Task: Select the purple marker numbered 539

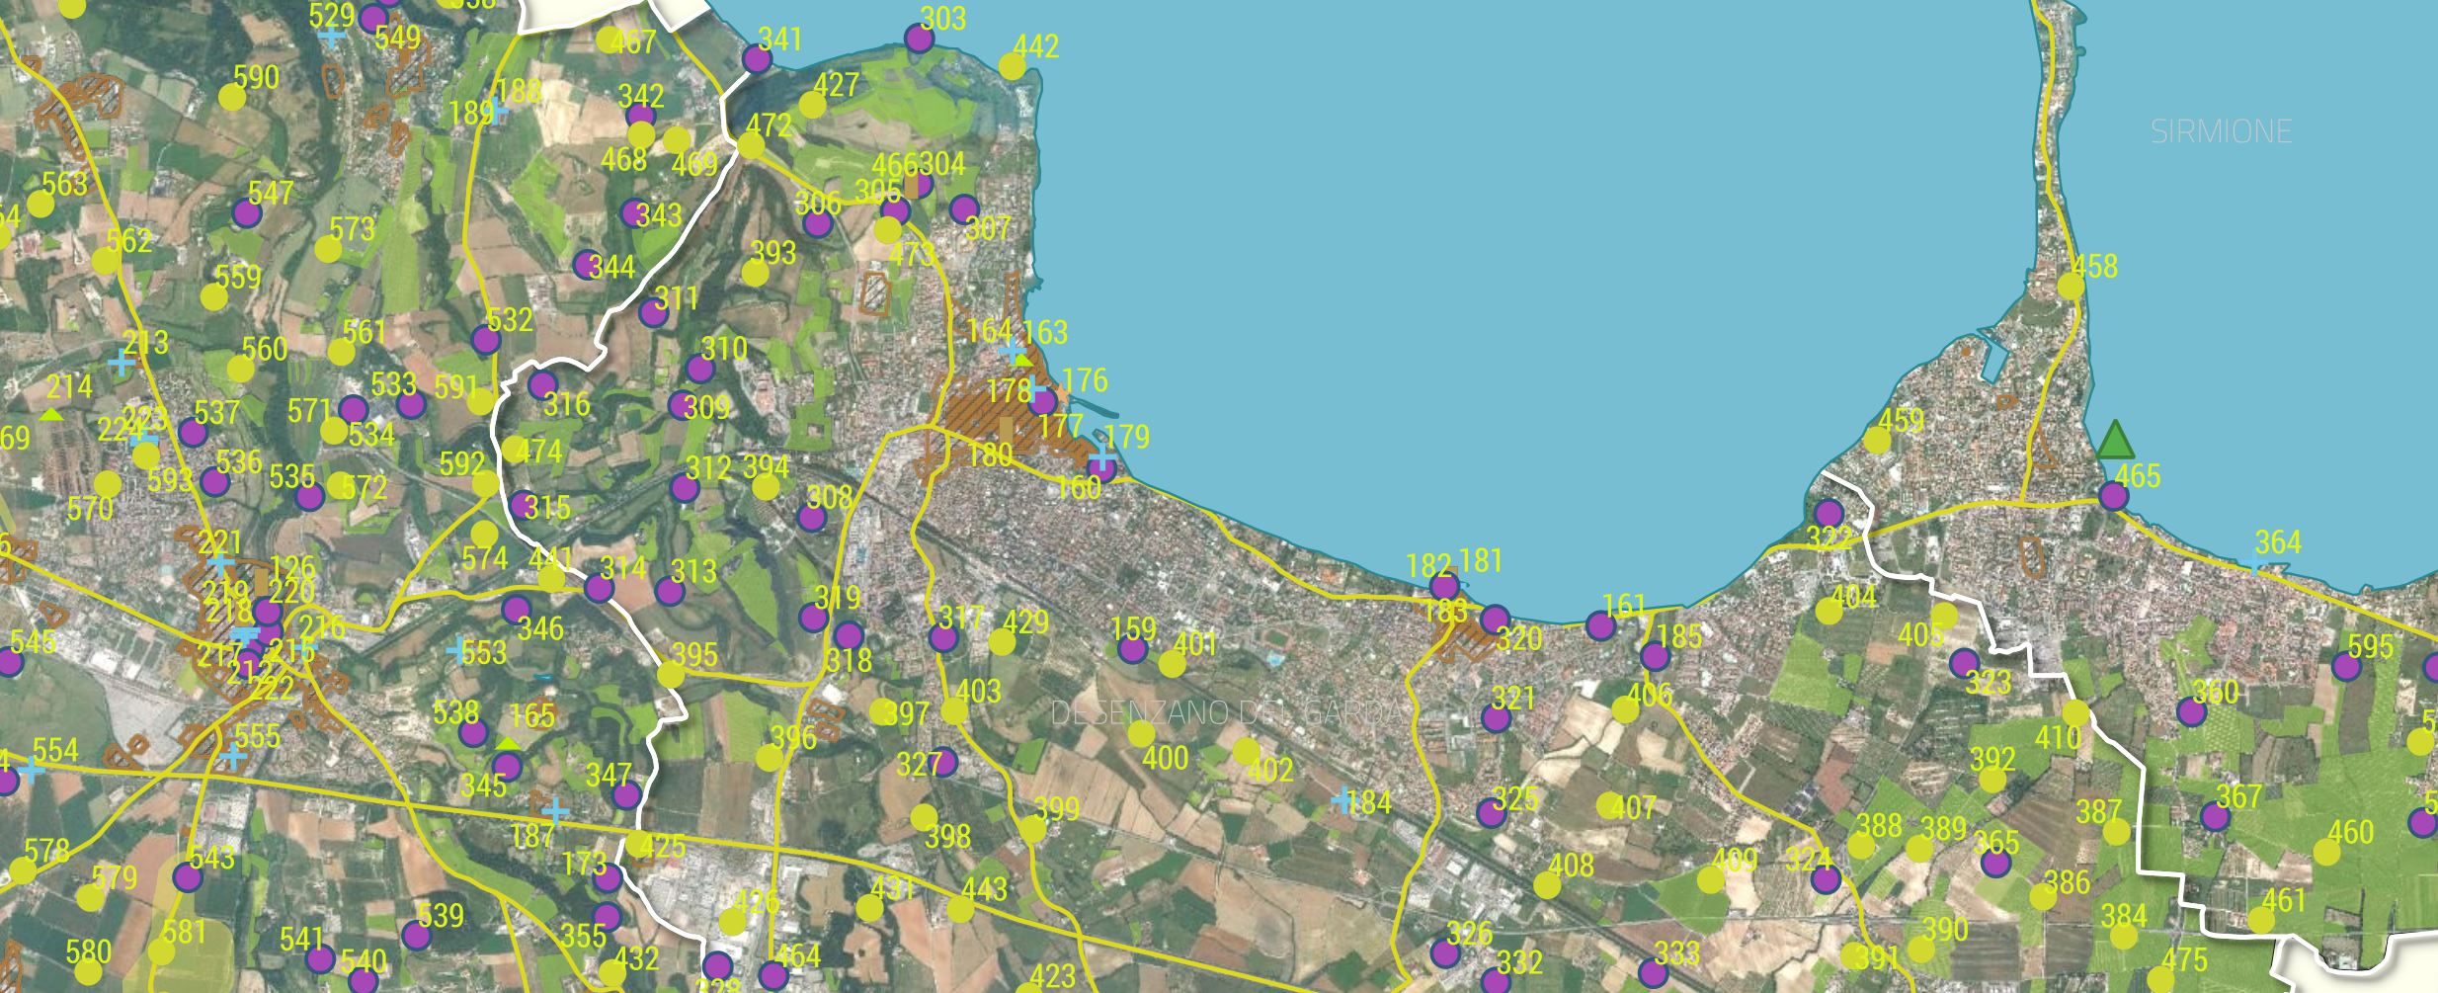Action: click(x=416, y=935)
